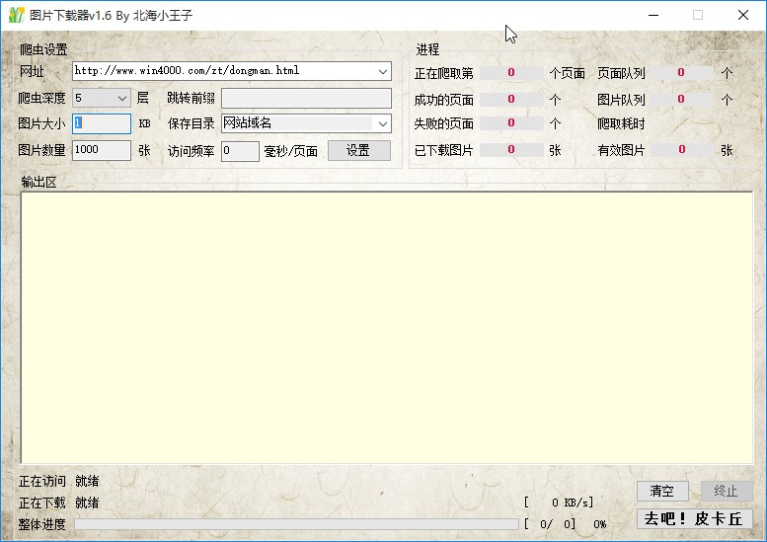Open the 网址 URL dropdown arrow
The height and width of the screenshot is (542, 767).
pyautogui.click(x=383, y=71)
